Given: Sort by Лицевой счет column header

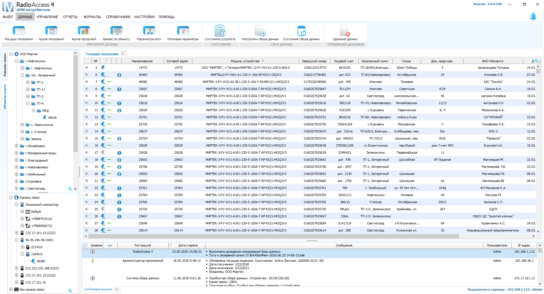Looking at the screenshot, I should tap(344, 61).
